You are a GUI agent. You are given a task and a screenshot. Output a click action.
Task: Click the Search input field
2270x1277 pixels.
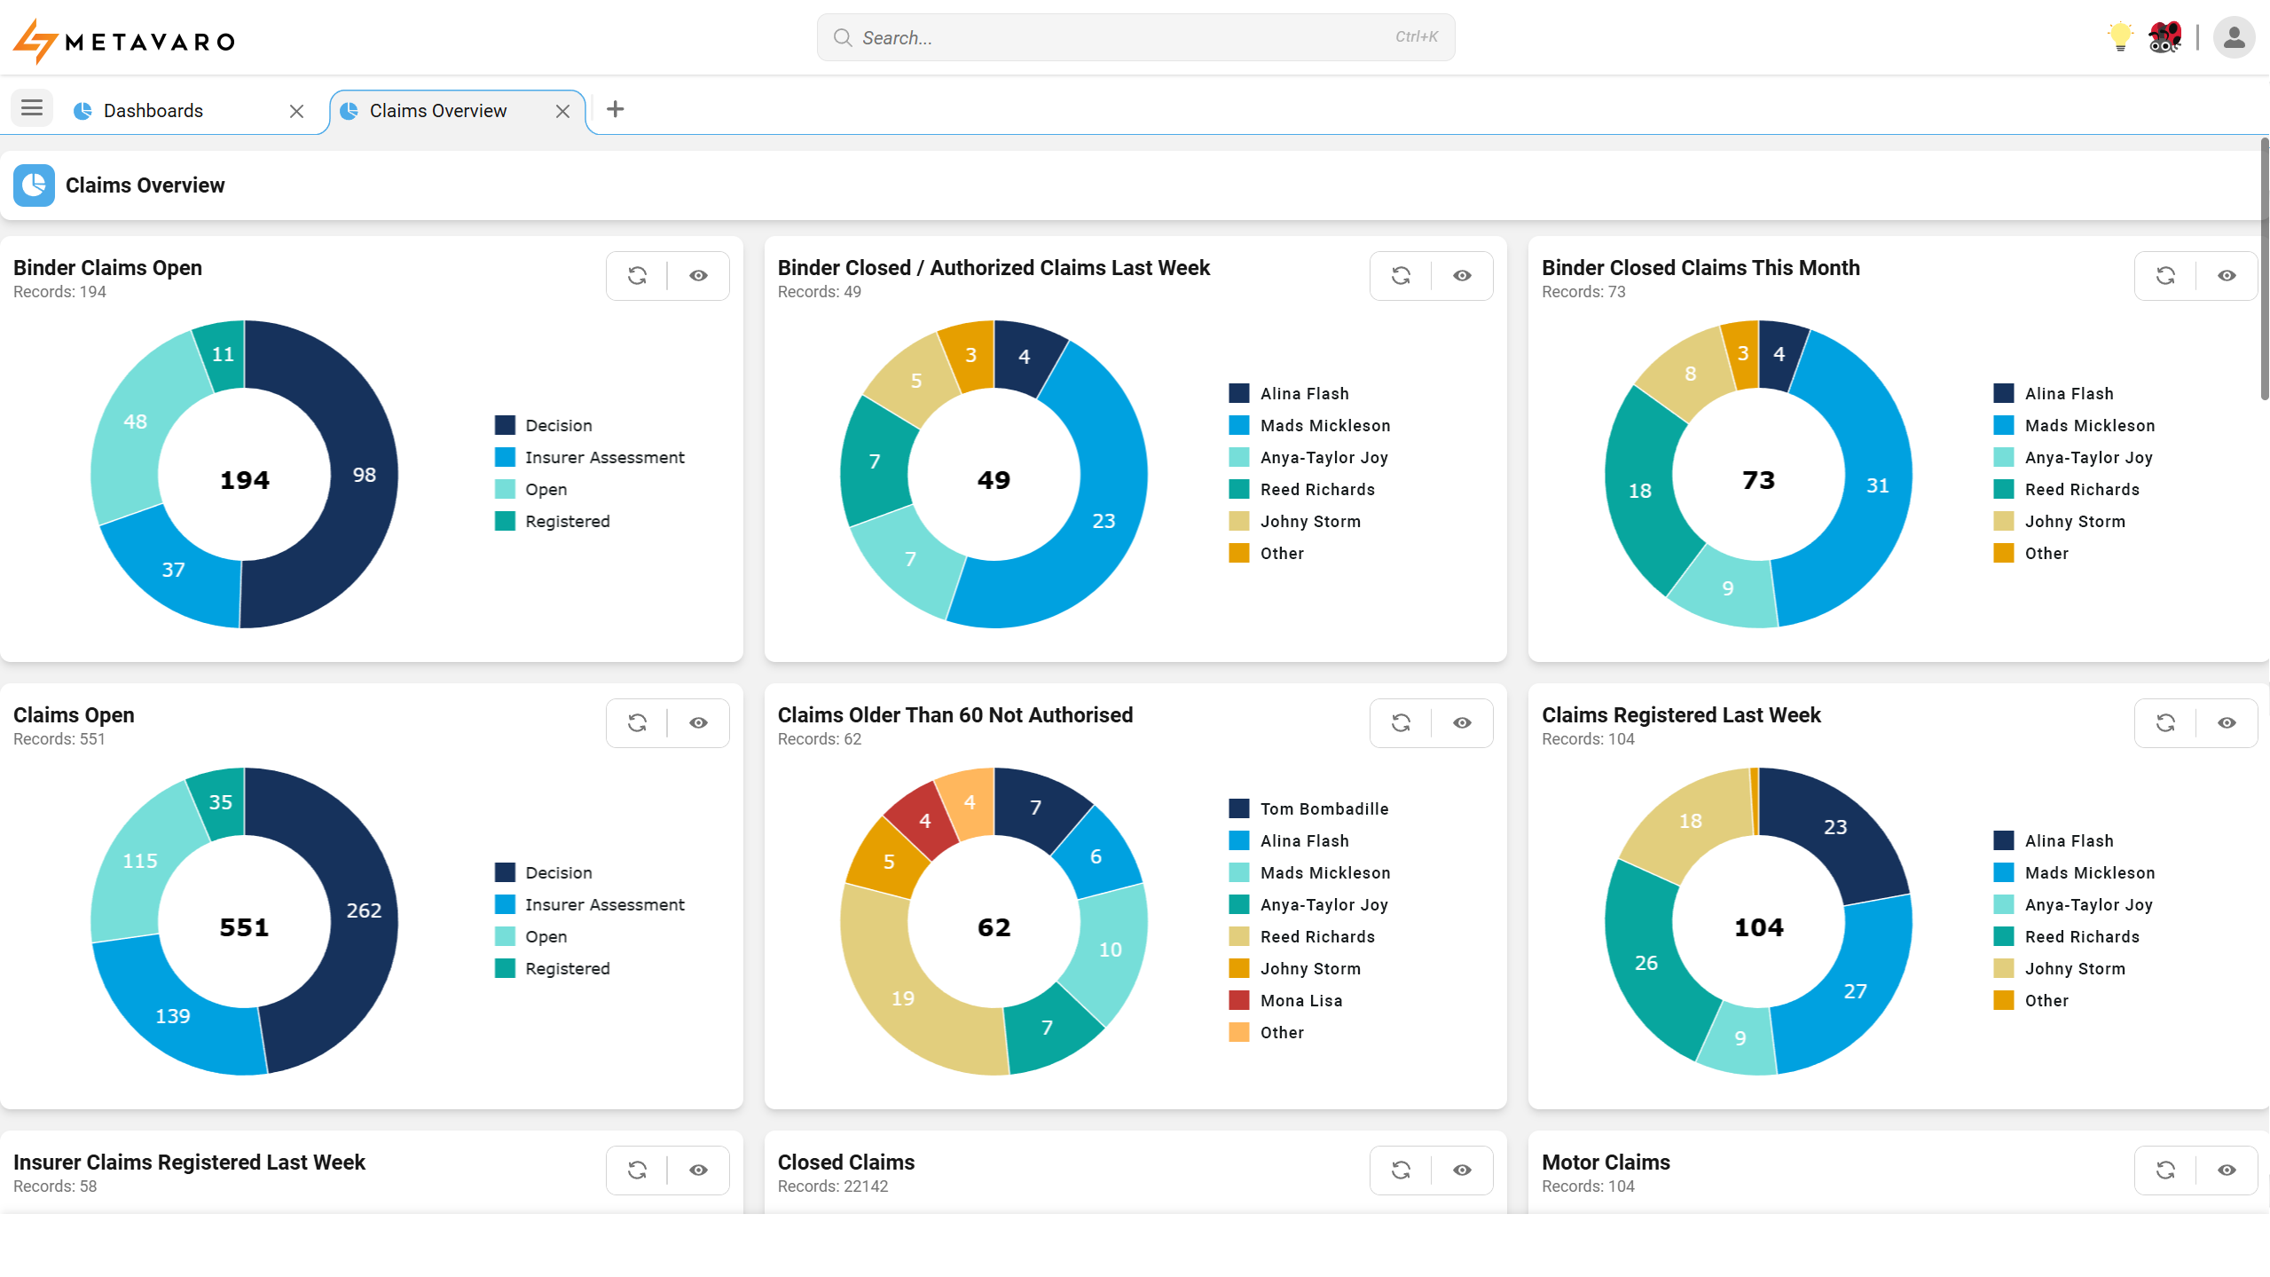(1135, 37)
